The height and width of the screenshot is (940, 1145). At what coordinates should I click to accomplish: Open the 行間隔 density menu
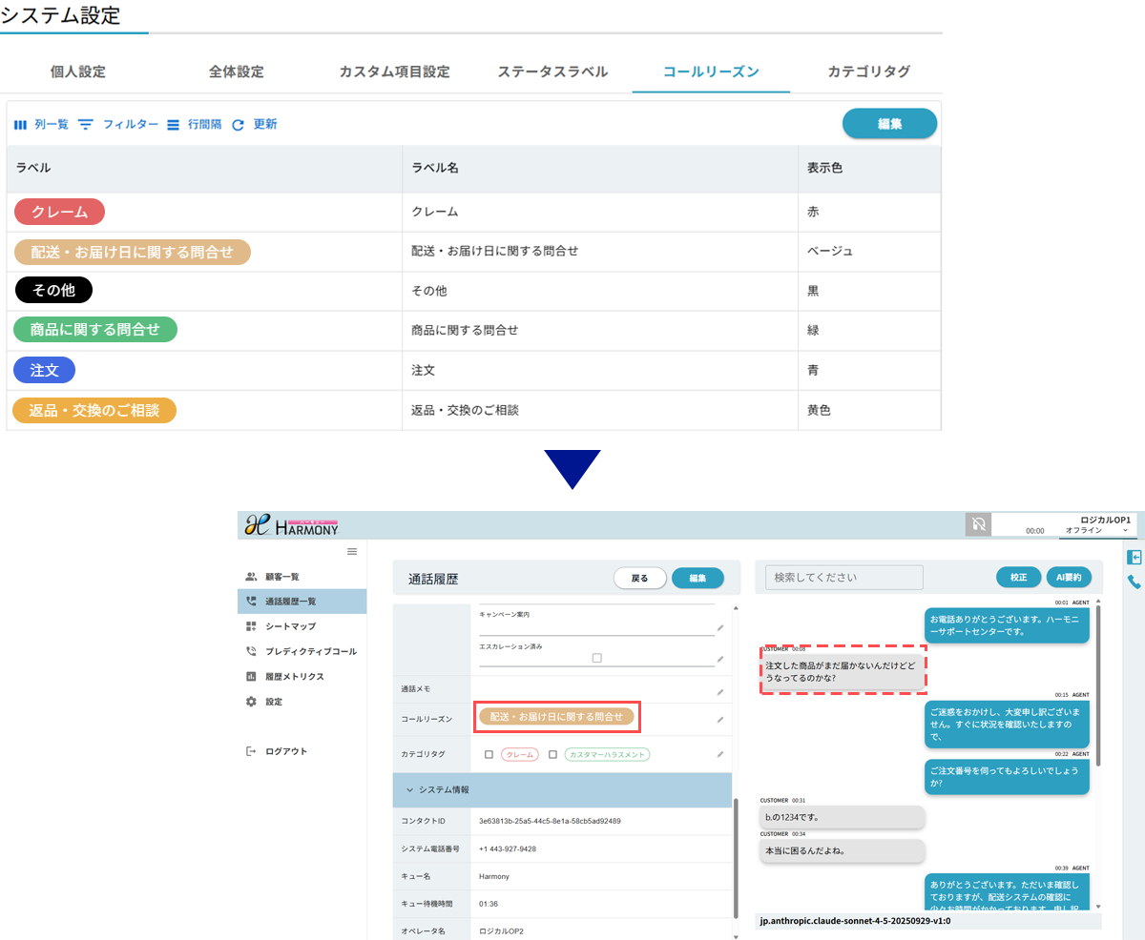tap(194, 125)
